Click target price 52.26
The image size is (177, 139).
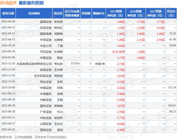pos(173,33)
